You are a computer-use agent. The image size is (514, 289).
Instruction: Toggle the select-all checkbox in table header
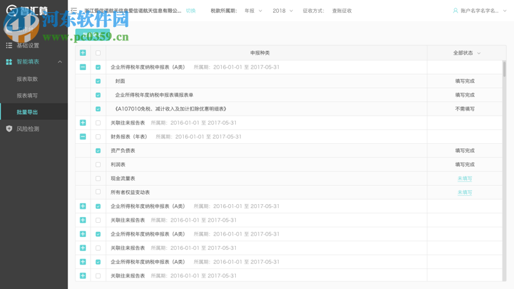(98, 53)
